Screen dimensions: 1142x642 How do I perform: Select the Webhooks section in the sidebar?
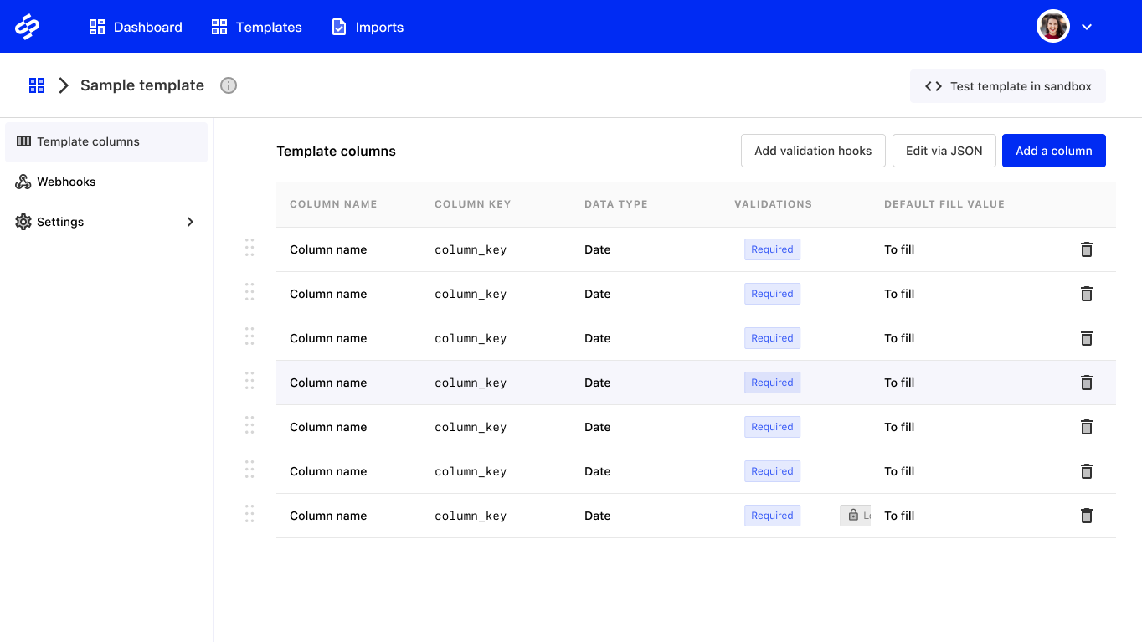(x=65, y=182)
